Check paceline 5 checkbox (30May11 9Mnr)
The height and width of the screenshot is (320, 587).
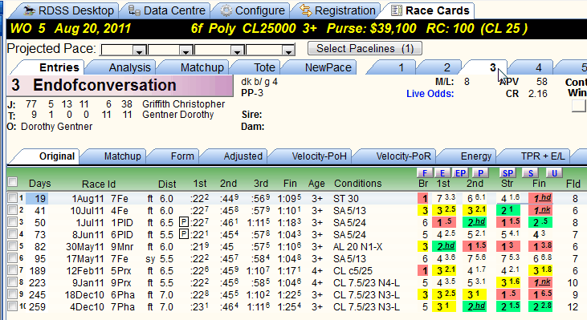point(13,246)
